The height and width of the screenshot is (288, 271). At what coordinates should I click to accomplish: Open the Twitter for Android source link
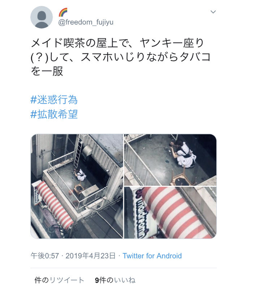[x=152, y=256]
